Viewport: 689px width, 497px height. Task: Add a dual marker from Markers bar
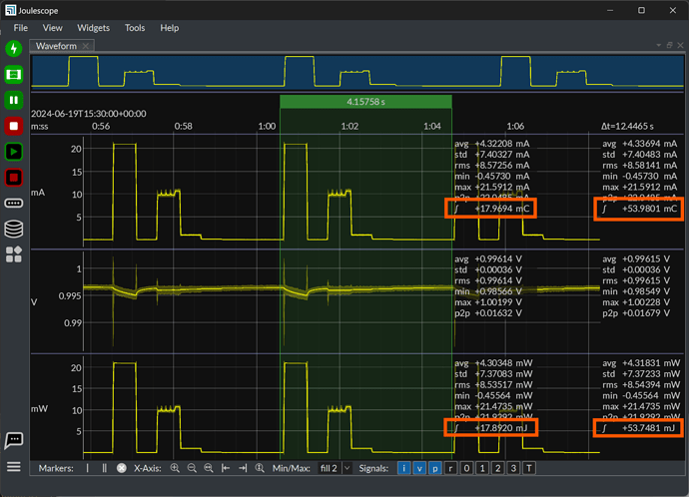[x=104, y=468]
